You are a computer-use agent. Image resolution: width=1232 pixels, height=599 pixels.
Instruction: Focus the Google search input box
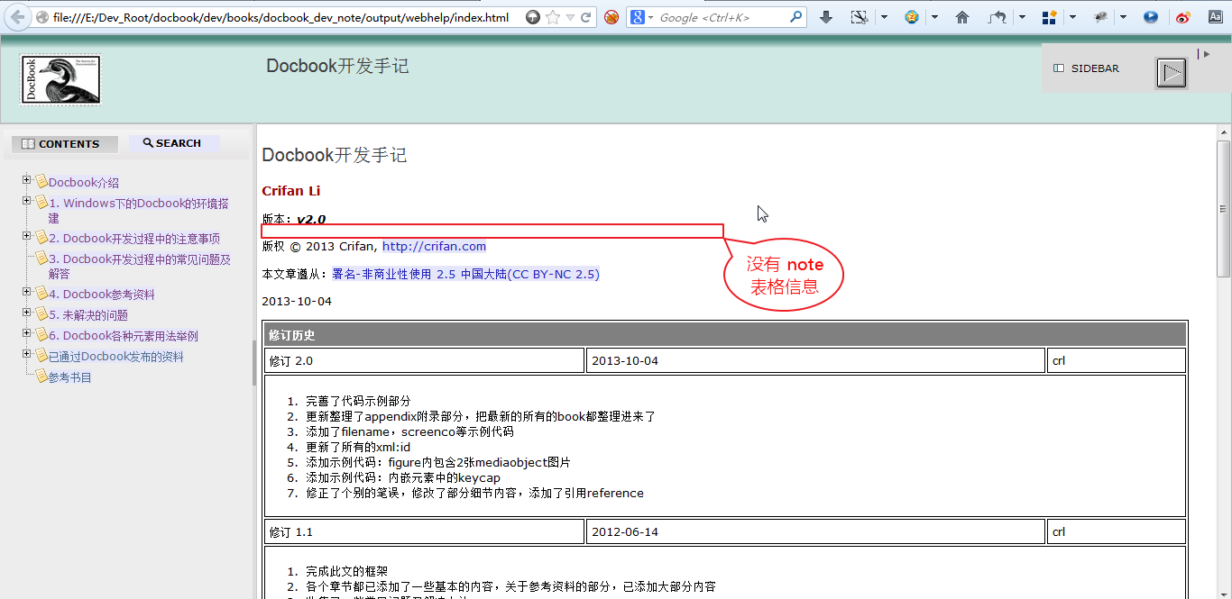pos(722,17)
